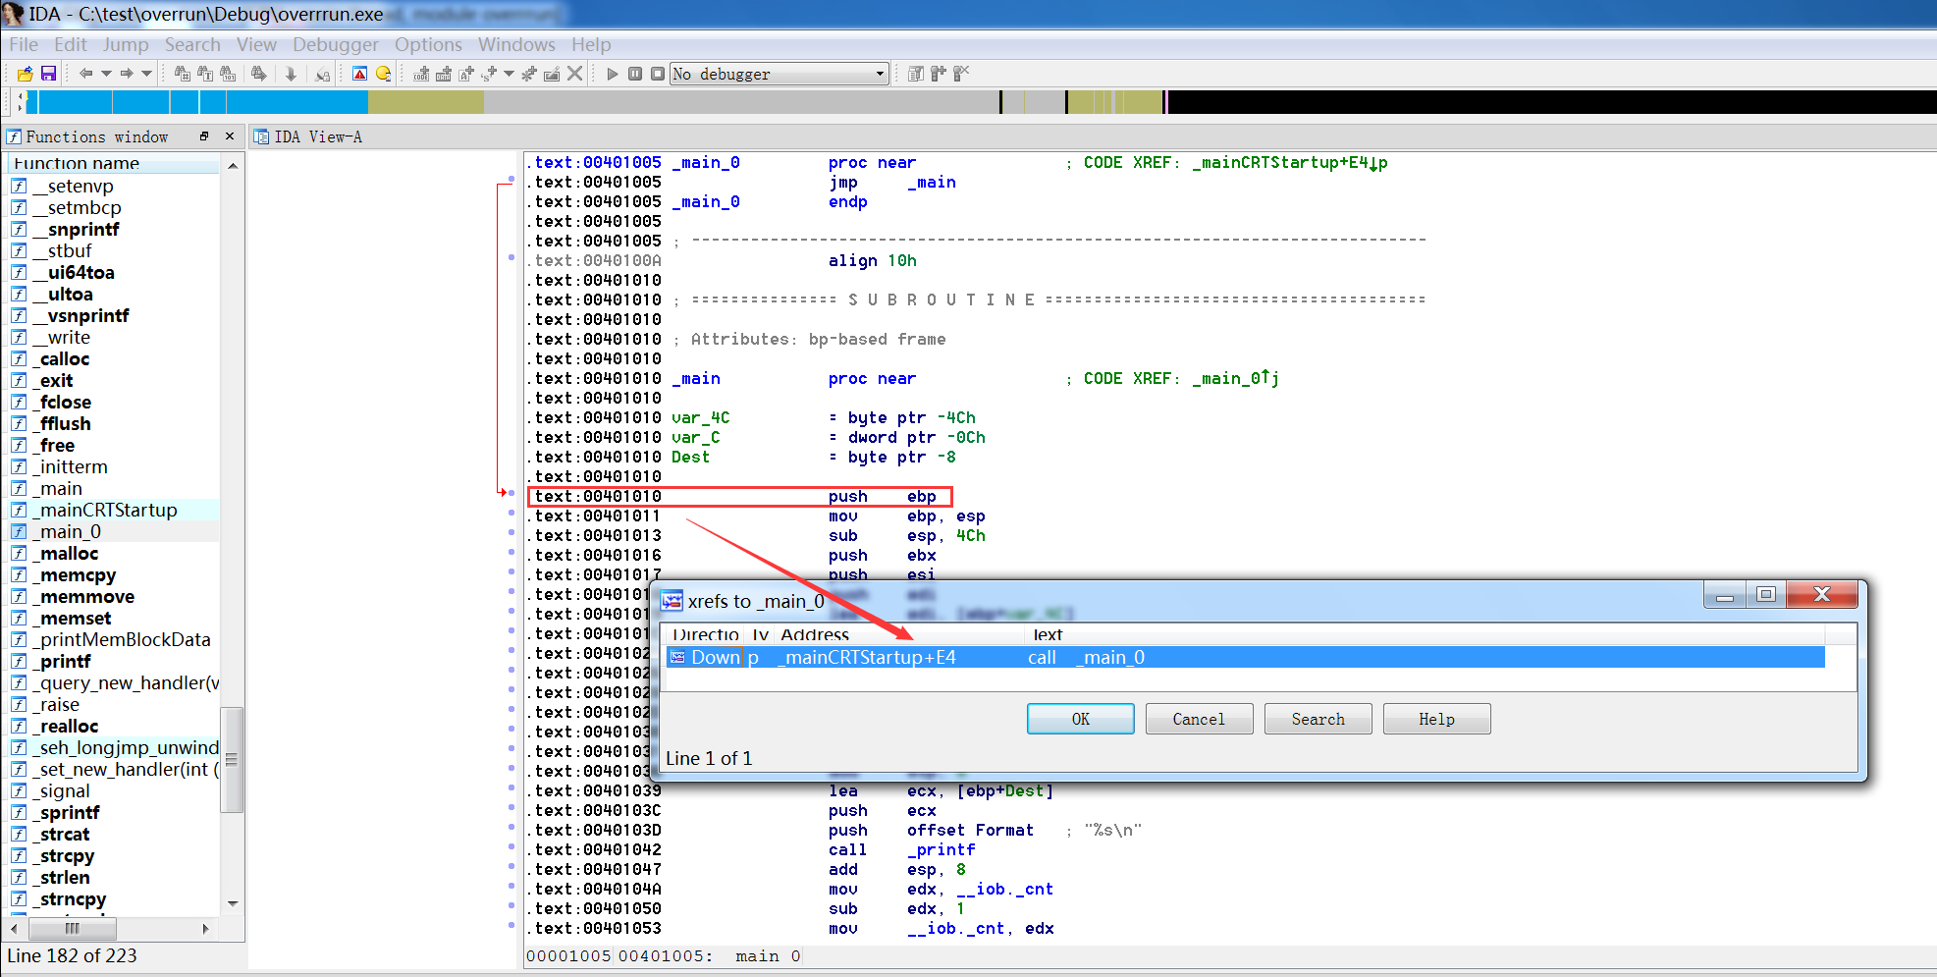Open the Jump menu
Image resolution: width=1937 pixels, height=977 pixels.
pos(126,44)
